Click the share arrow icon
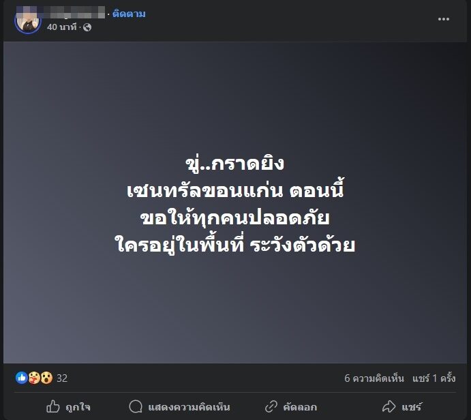The width and height of the screenshot is (471, 420). (x=389, y=406)
